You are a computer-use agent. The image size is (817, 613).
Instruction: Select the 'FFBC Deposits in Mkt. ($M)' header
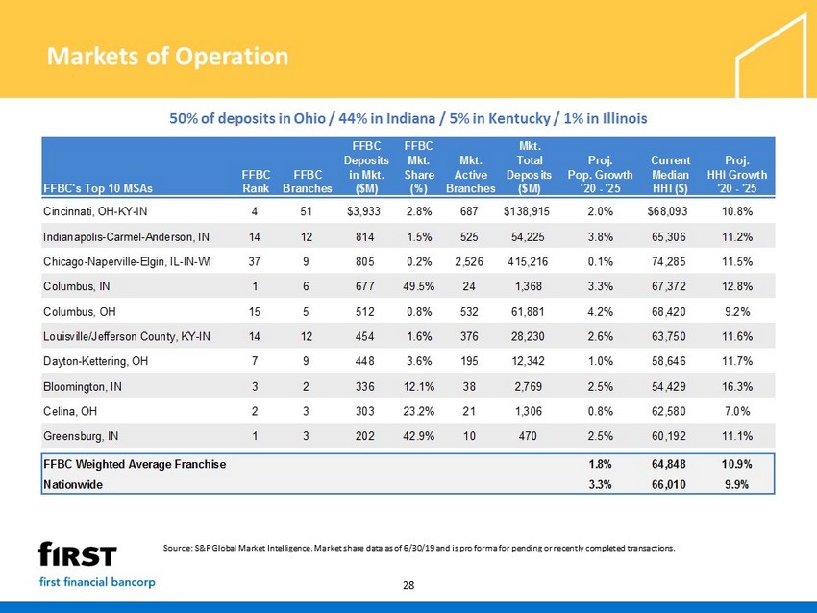(366, 167)
